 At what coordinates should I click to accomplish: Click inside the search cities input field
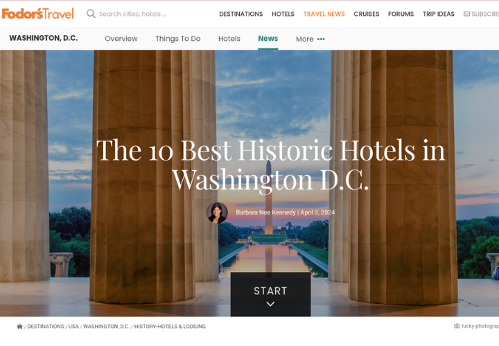click(x=132, y=14)
